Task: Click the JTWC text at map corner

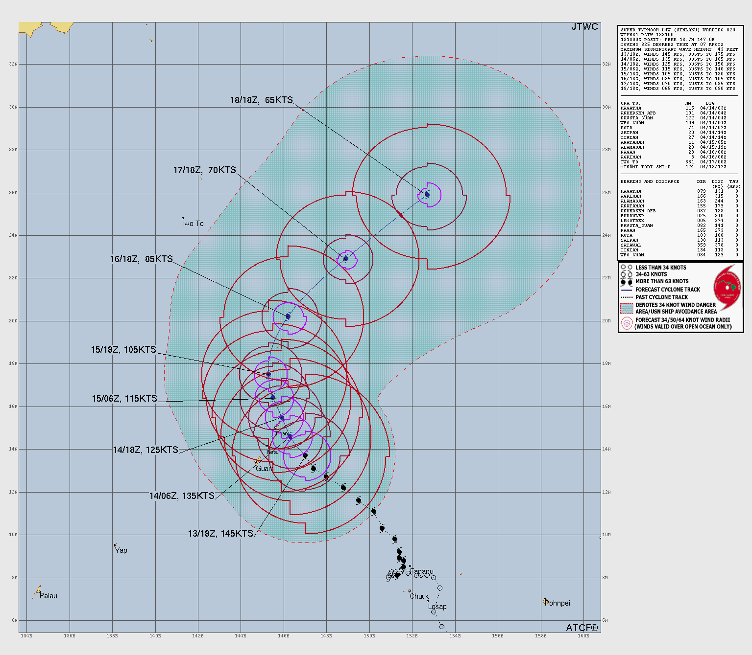Action: [x=584, y=27]
